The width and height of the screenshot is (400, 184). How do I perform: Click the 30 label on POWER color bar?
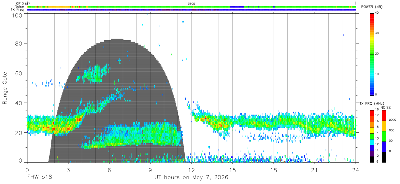377,33
